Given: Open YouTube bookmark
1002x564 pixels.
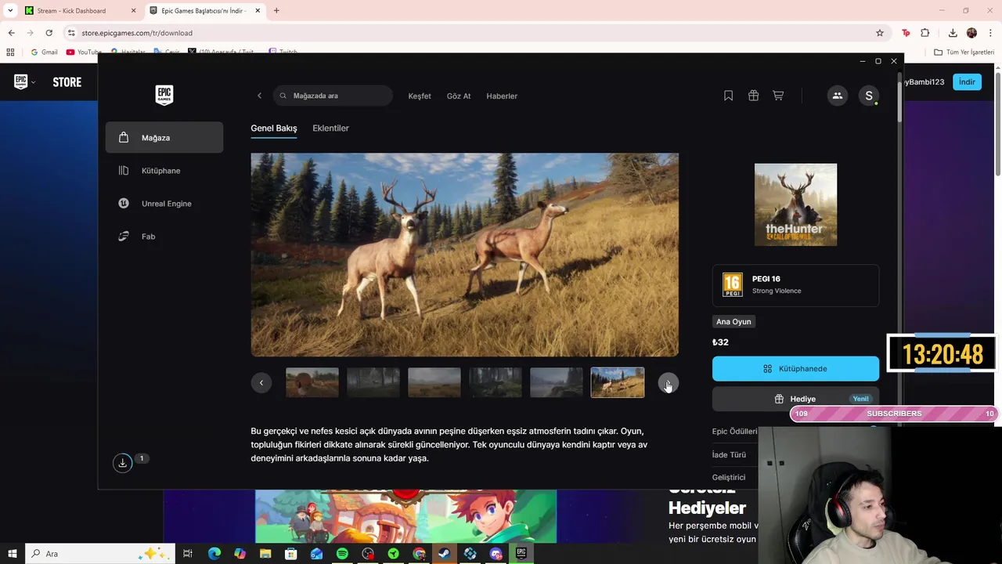Looking at the screenshot, I should 84,52.
